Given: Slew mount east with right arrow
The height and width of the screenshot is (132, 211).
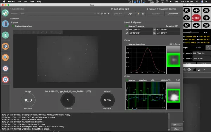Looking at the screenshot, I should [x=206, y=18].
